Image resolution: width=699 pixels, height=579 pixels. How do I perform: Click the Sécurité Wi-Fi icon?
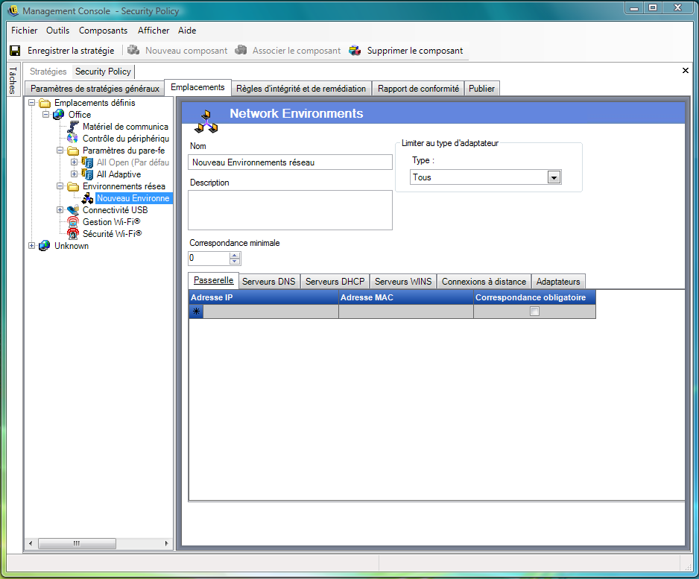73,234
